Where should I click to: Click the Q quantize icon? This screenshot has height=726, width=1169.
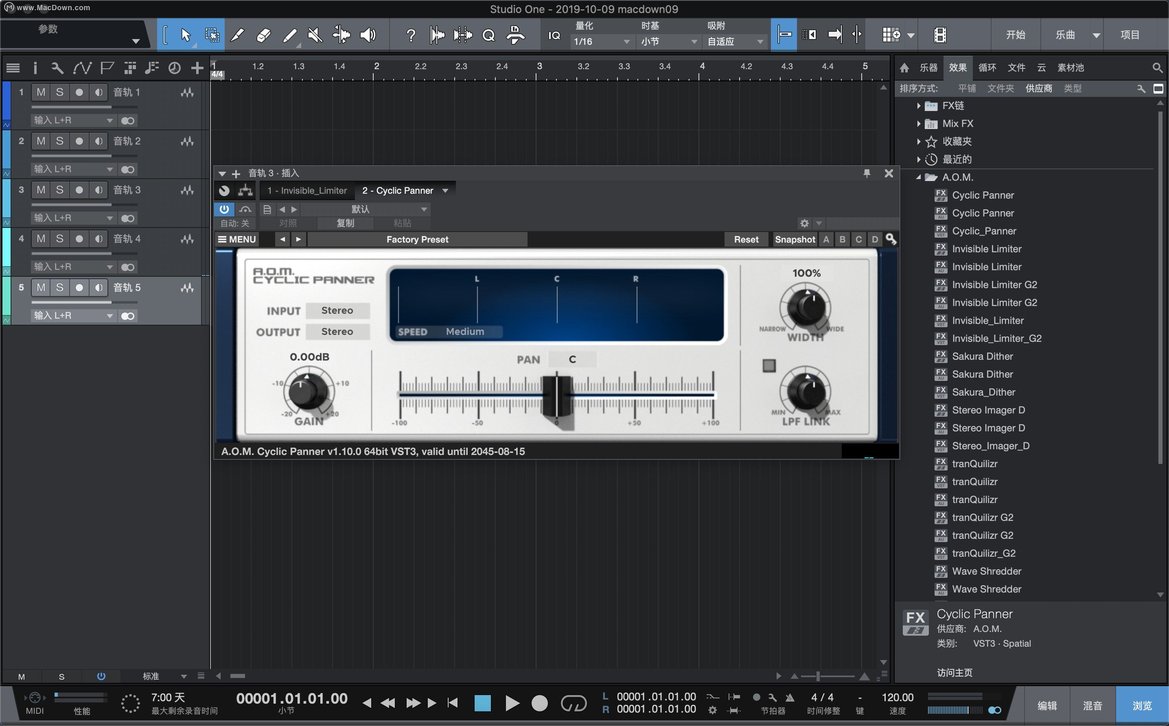click(488, 35)
